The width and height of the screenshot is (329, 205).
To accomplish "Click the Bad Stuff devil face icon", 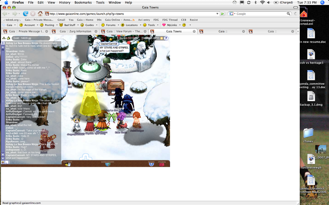I will 61,25.
